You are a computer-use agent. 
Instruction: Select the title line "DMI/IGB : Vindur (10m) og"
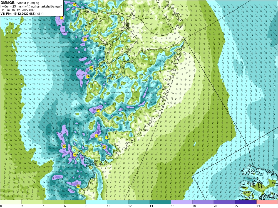point(20,3)
